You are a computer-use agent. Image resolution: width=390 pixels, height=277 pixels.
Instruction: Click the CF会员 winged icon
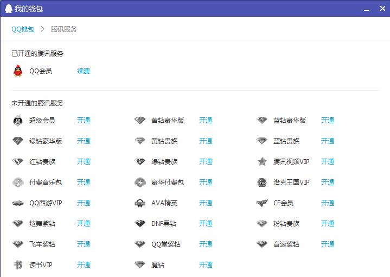(262, 203)
